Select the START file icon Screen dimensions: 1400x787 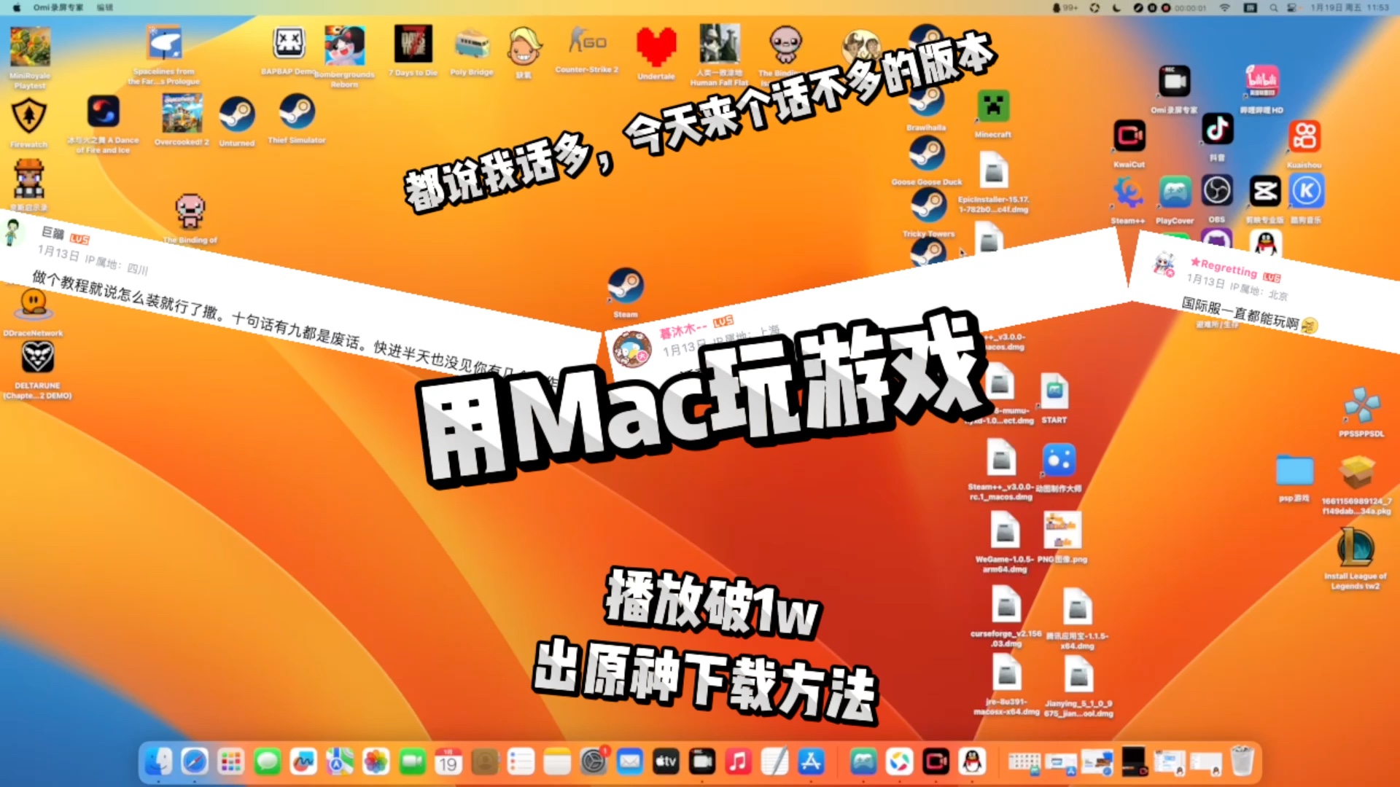1054,391
